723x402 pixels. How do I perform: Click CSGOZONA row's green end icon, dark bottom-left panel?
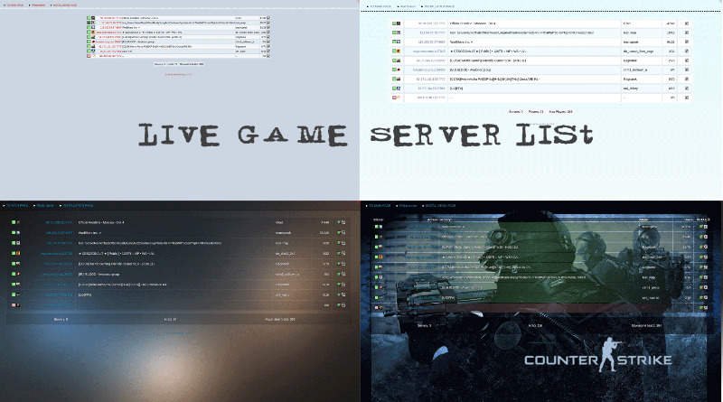pyautogui.click(x=339, y=254)
